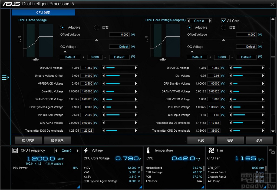Click the CPU Frequency chip icon
277x190 pixels.
tap(15, 151)
